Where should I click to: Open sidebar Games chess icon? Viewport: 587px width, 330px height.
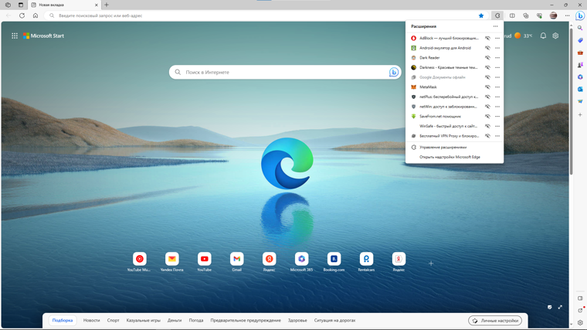point(580,65)
